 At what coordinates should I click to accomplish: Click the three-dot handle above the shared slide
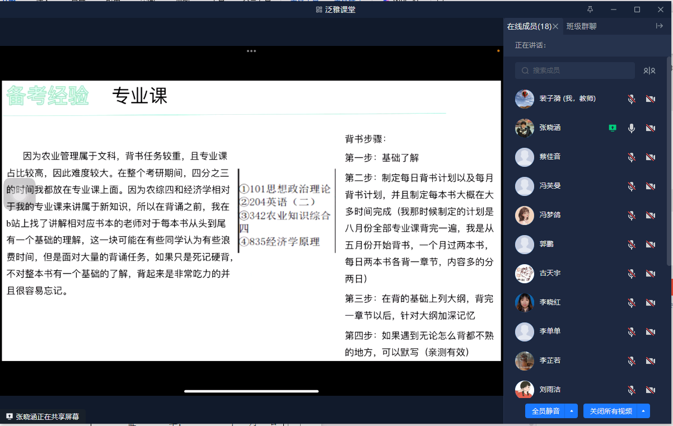coord(251,51)
